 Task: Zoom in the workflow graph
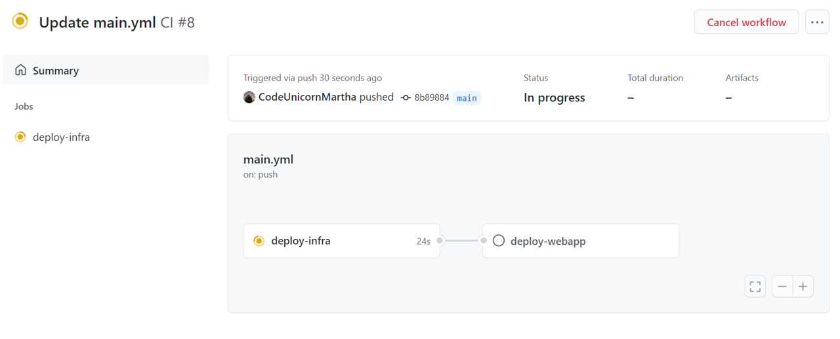[x=803, y=287]
